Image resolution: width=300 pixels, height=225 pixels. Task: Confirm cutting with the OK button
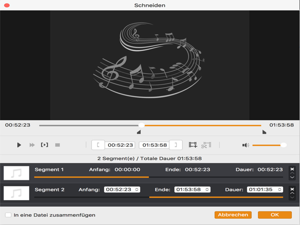click(275, 215)
